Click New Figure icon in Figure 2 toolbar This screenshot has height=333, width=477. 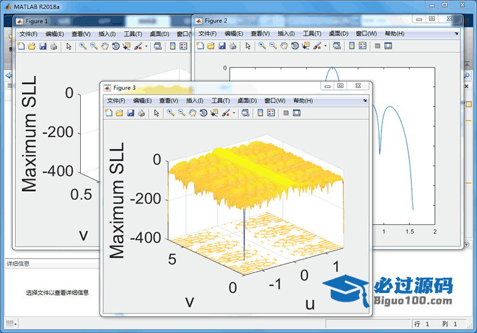[200, 46]
